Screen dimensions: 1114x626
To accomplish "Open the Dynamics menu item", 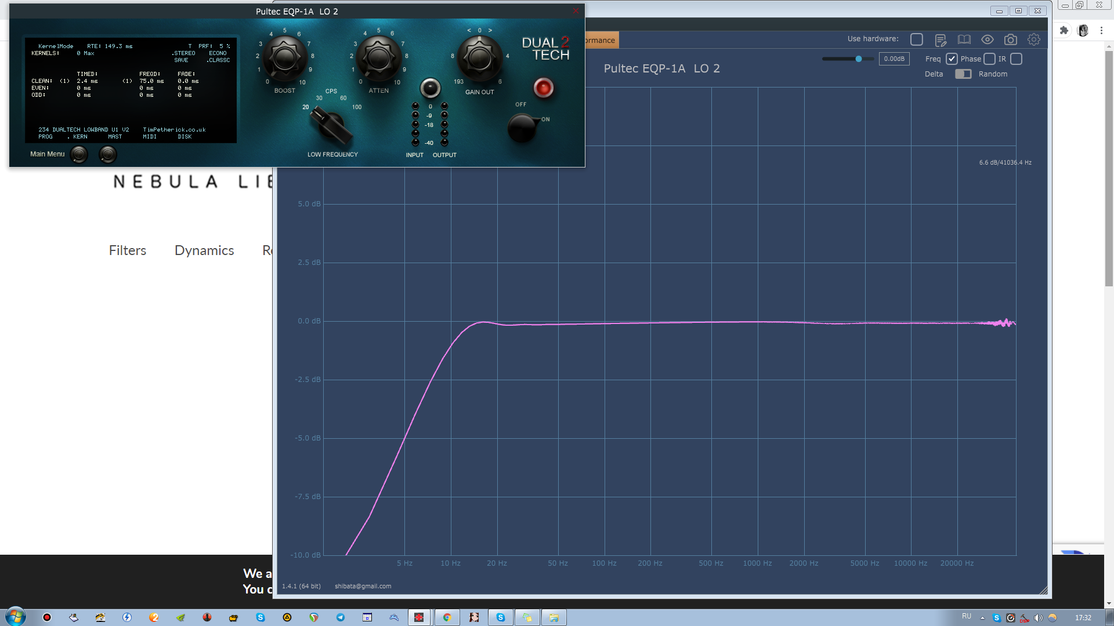I will pos(204,250).
